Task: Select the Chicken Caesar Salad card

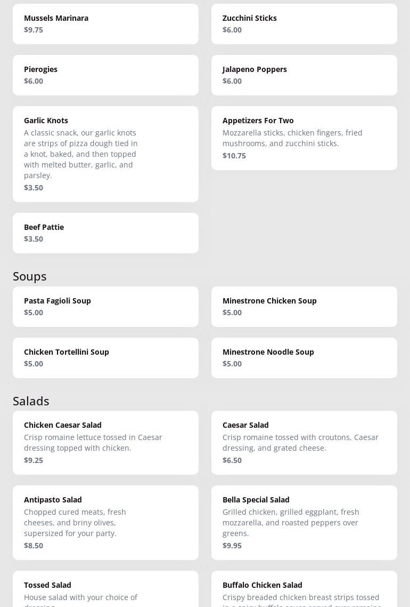Action: tap(105, 443)
